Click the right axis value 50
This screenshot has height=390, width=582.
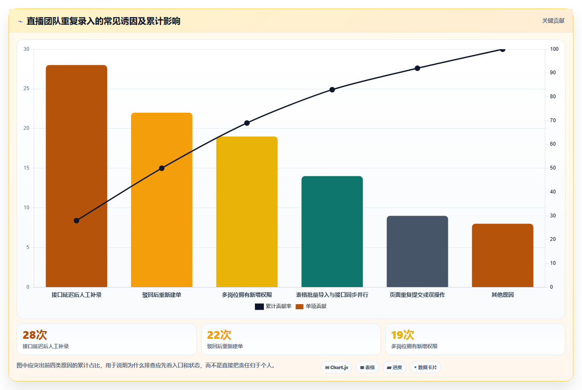(x=553, y=168)
